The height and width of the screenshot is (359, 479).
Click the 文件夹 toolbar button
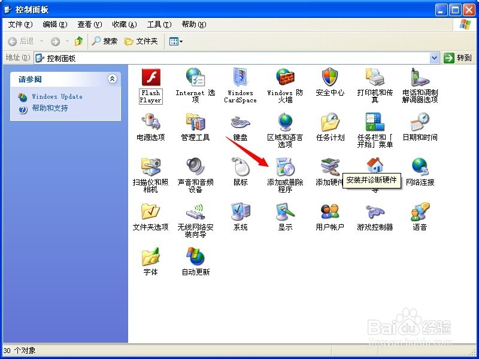140,41
